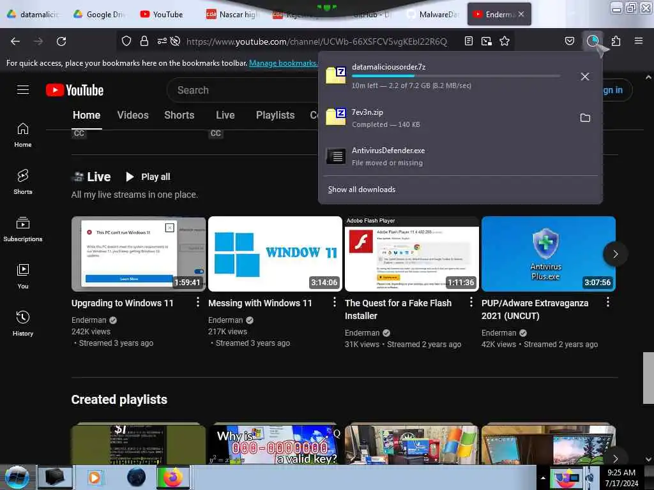Select the channel Home tab

point(87,115)
